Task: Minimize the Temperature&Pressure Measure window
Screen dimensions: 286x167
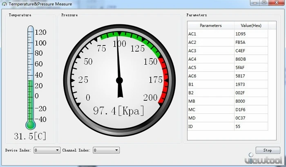Action: tap(255, 3)
